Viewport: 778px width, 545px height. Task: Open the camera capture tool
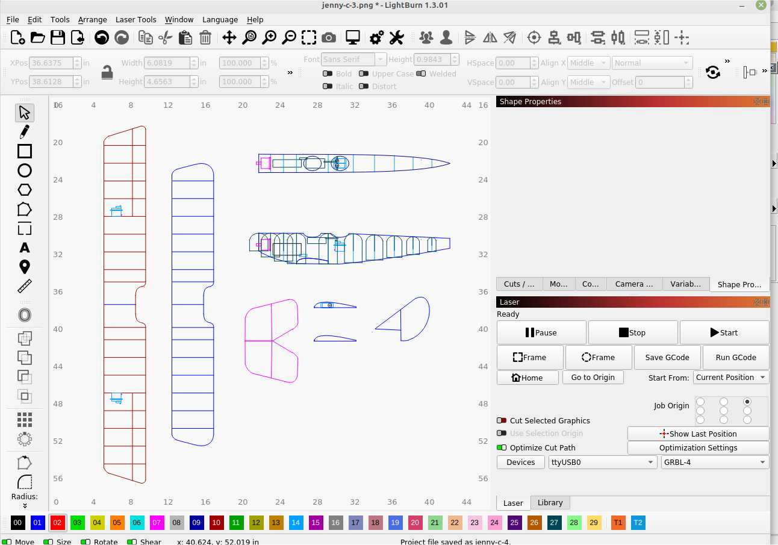(x=329, y=37)
